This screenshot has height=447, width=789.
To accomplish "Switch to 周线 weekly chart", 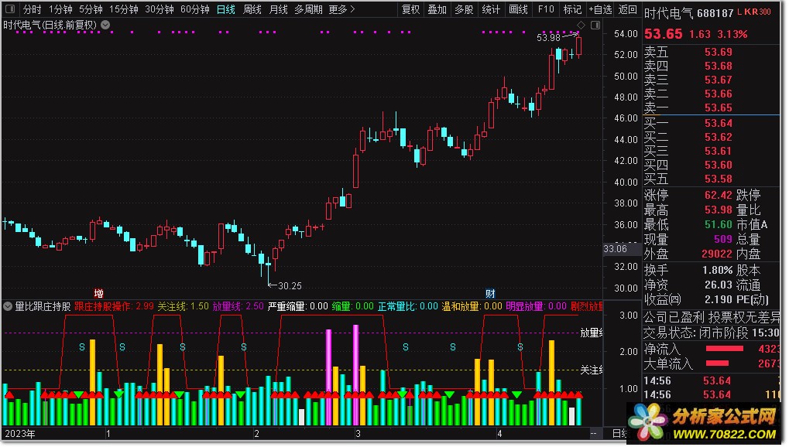I will (x=252, y=9).
